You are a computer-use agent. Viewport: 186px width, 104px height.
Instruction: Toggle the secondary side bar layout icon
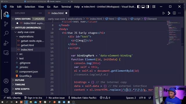(x=147, y=7)
